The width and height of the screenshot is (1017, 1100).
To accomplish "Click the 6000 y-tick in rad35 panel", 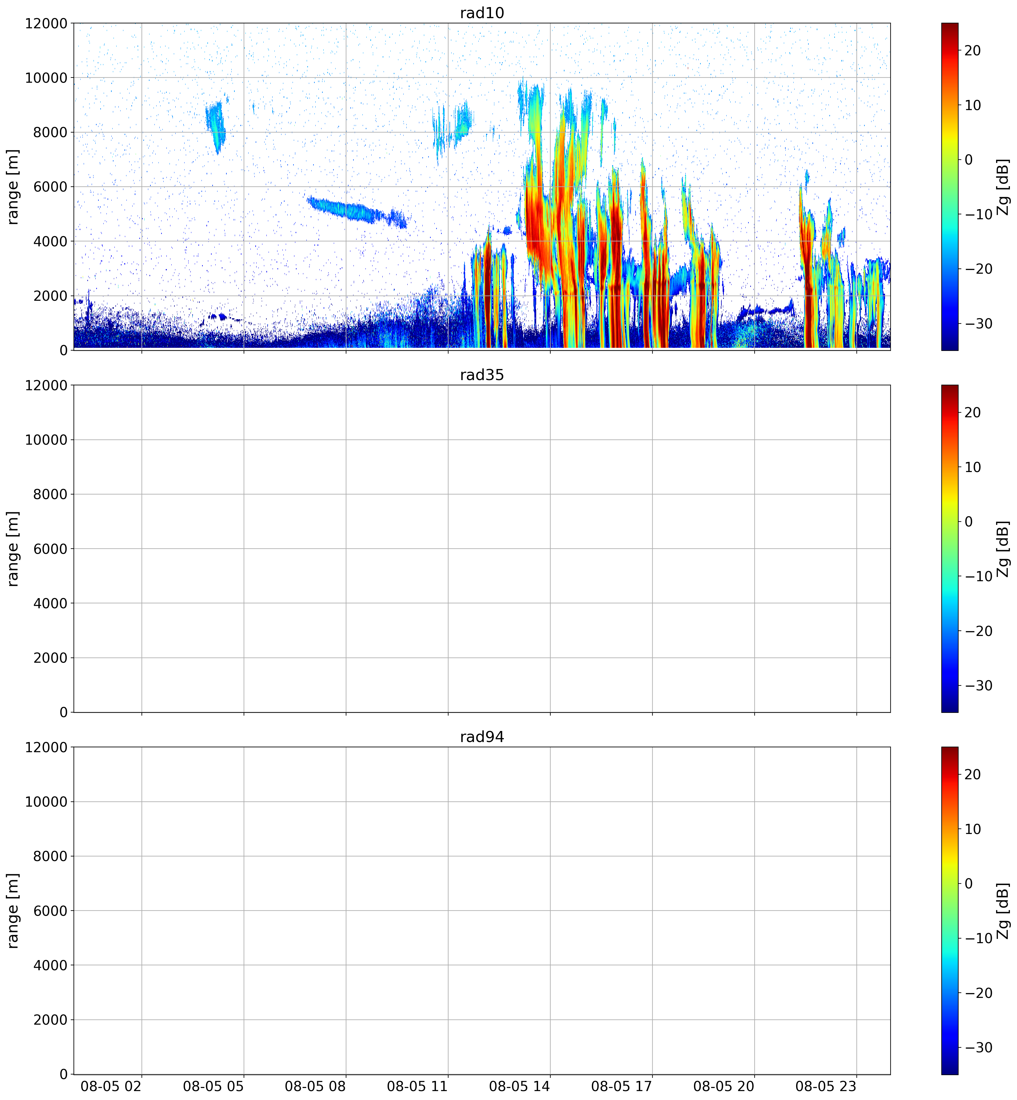I will tap(50, 548).
